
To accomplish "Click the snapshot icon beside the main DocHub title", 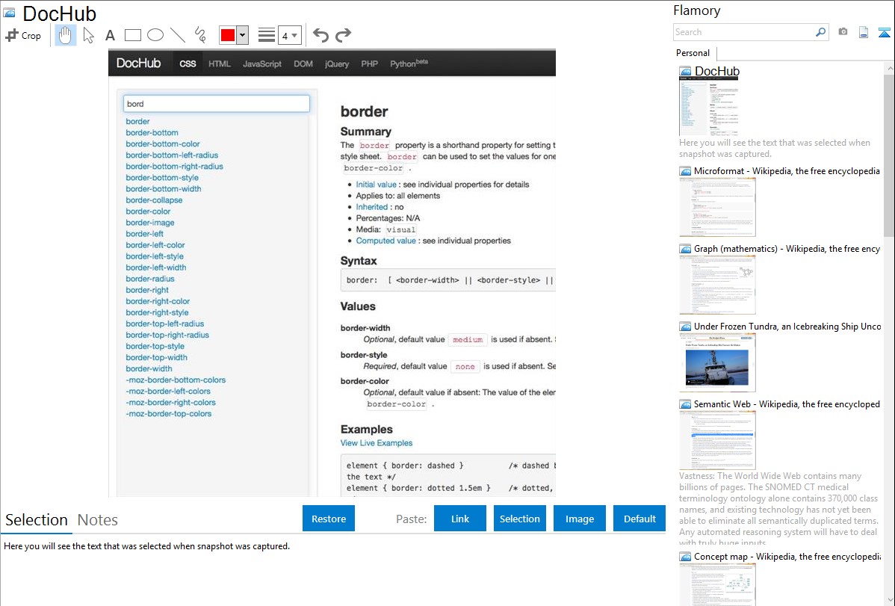I will click(9, 13).
